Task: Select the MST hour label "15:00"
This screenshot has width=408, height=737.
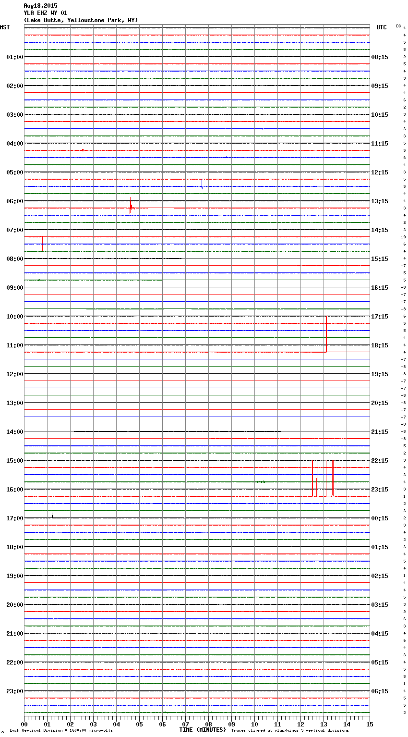Action: point(15,461)
